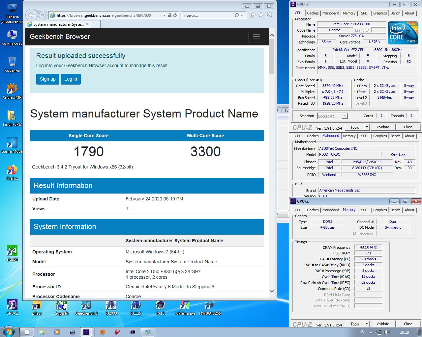Click the page scrollbar up arrow

(272, 35)
